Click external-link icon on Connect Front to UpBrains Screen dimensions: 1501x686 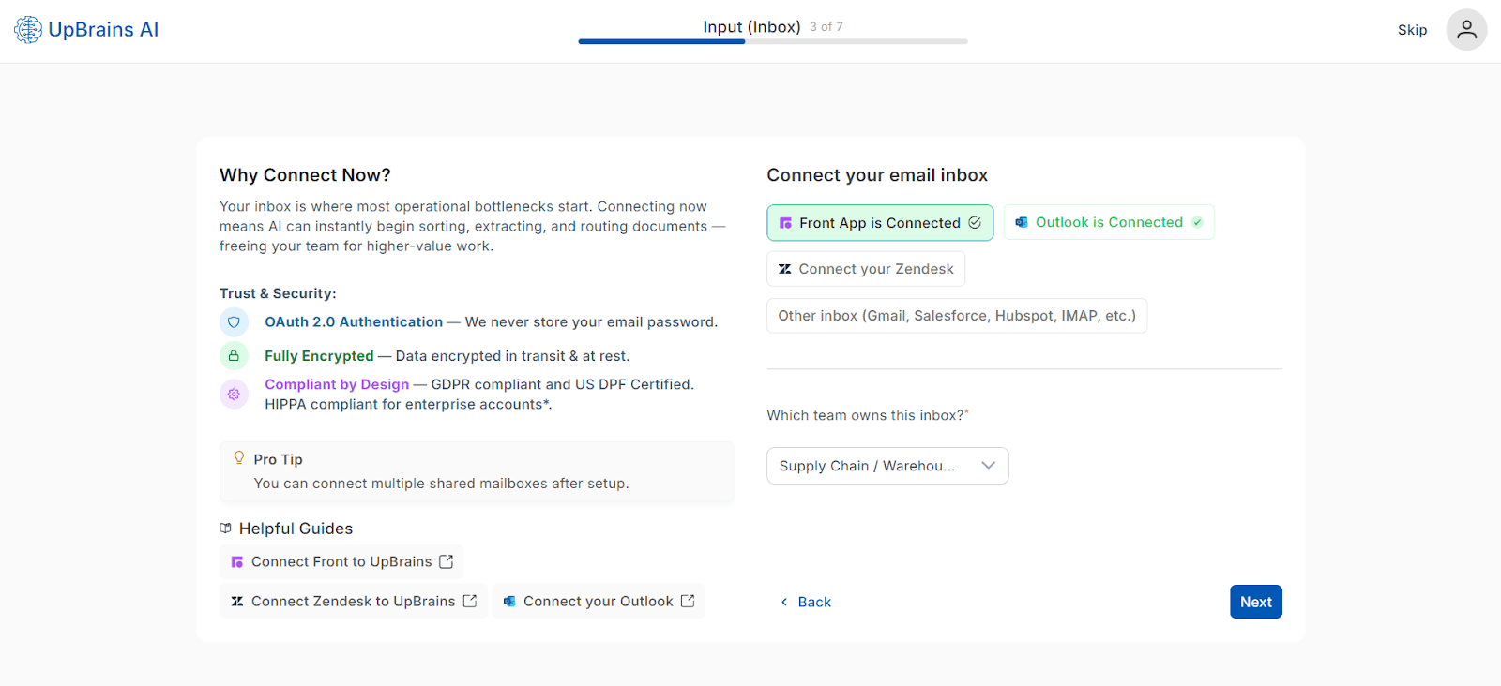[x=447, y=561]
